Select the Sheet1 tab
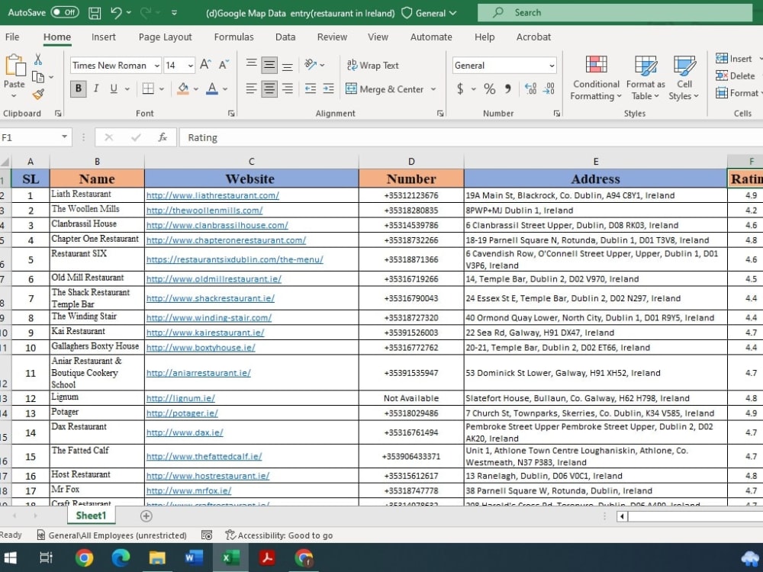The image size is (763, 572). (91, 516)
